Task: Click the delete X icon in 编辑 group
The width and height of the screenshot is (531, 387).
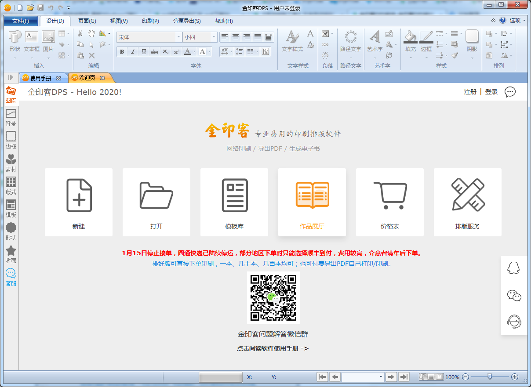Action: [x=91, y=55]
